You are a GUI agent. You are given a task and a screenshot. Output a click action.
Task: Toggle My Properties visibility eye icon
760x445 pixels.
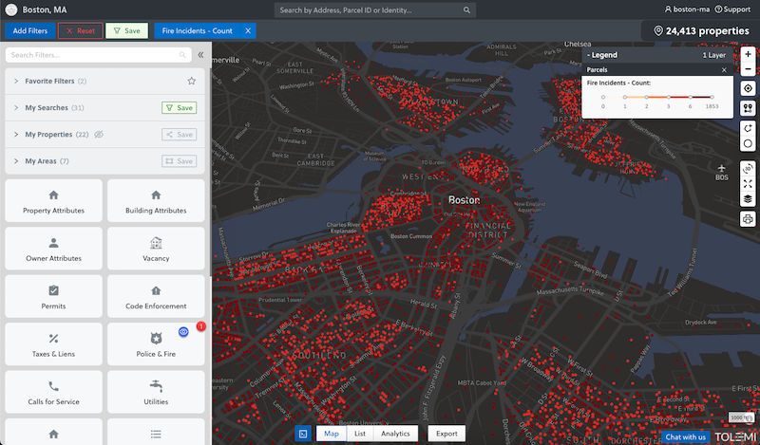click(x=99, y=135)
